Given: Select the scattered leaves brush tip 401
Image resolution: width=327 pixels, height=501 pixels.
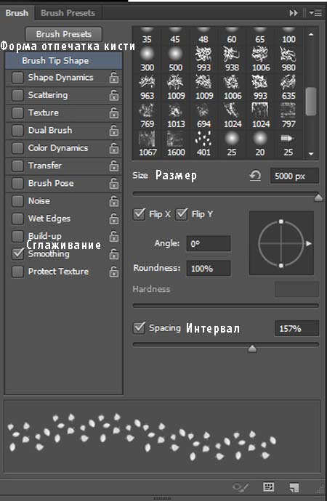Looking at the screenshot, I should click(203, 144).
